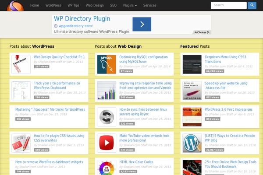This screenshot has width=263, height=175.
Task: Open Dropdown Menu Using CSS3 Transitions post
Action: pyautogui.click(x=225, y=59)
